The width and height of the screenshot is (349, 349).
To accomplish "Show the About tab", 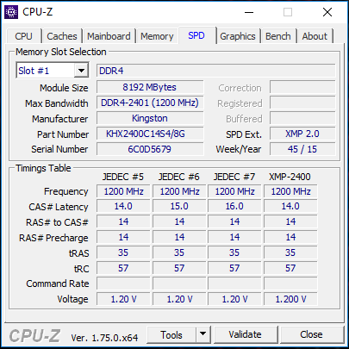I will tap(315, 36).
